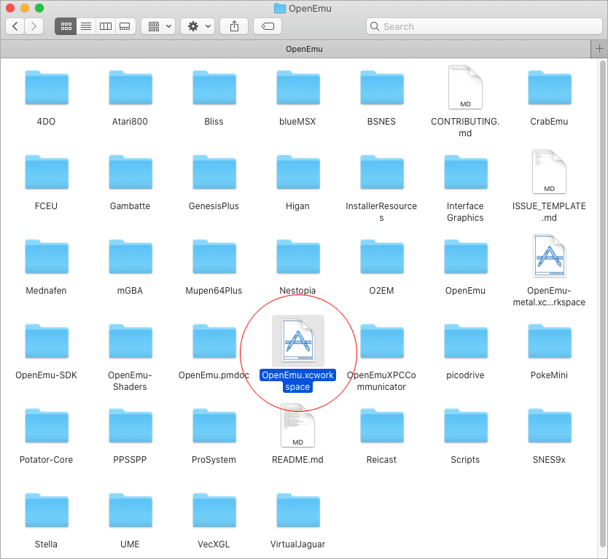Go back with the Back arrow button
The image size is (608, 559).
pos(15,26)
